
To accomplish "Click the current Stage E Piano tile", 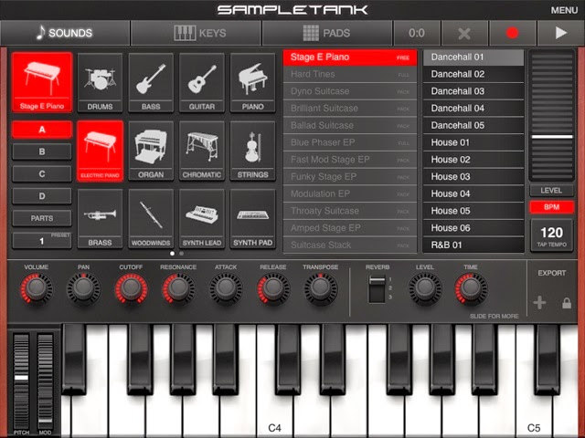I will (x=42, y=82).
